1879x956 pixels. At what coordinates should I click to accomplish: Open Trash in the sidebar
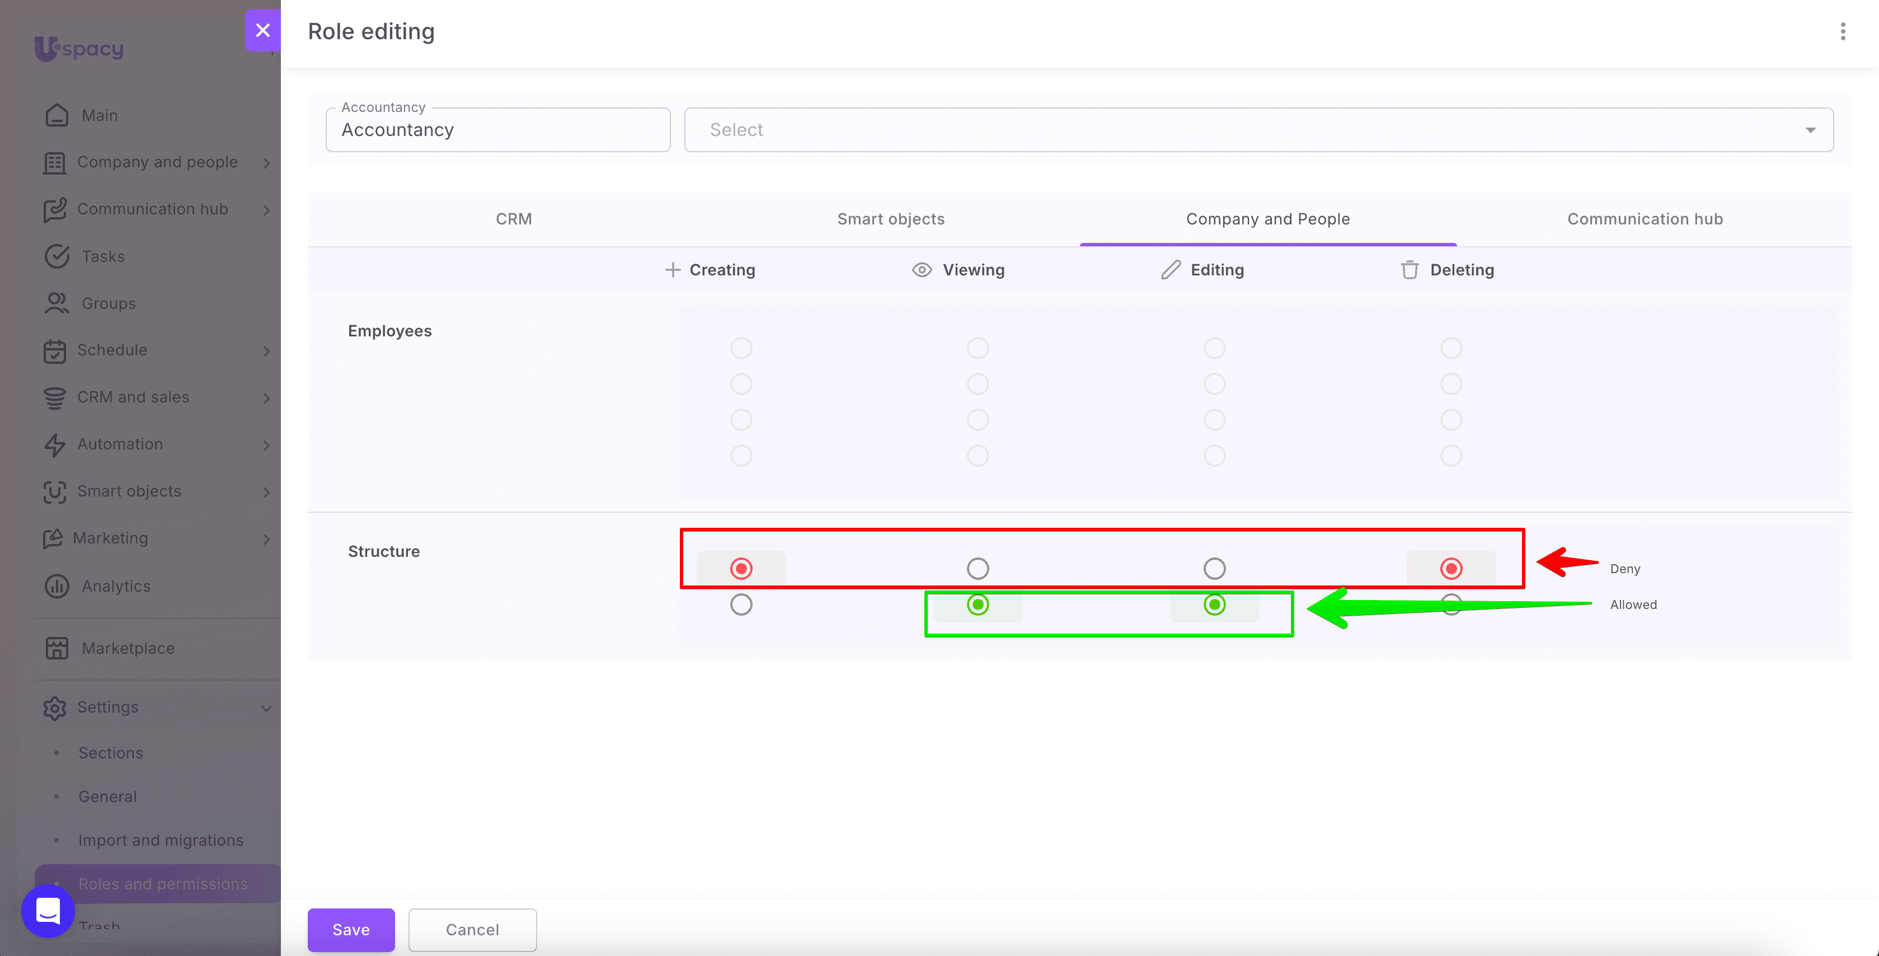click(99, 925)
